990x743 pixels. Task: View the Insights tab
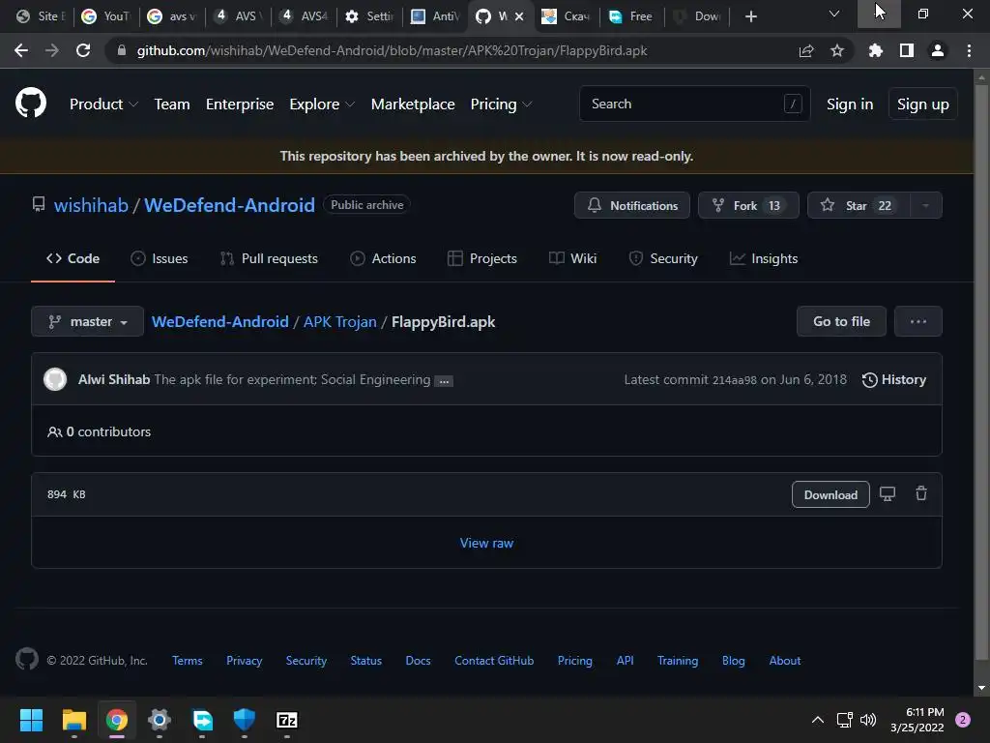764,258
